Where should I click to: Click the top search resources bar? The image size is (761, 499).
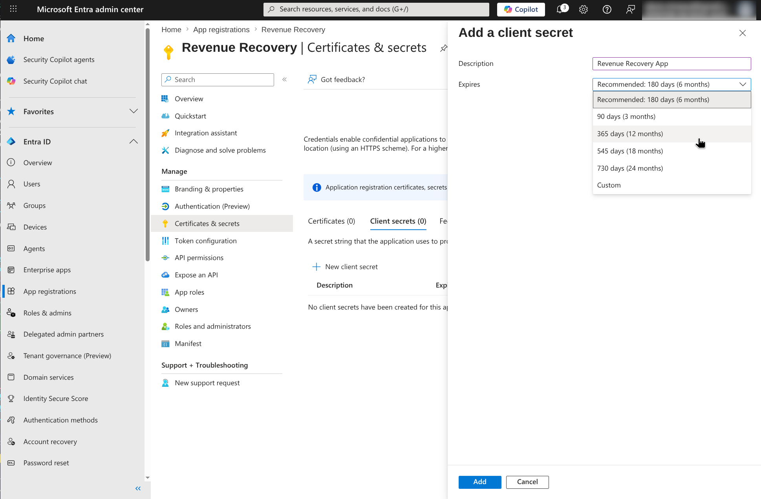376,9
